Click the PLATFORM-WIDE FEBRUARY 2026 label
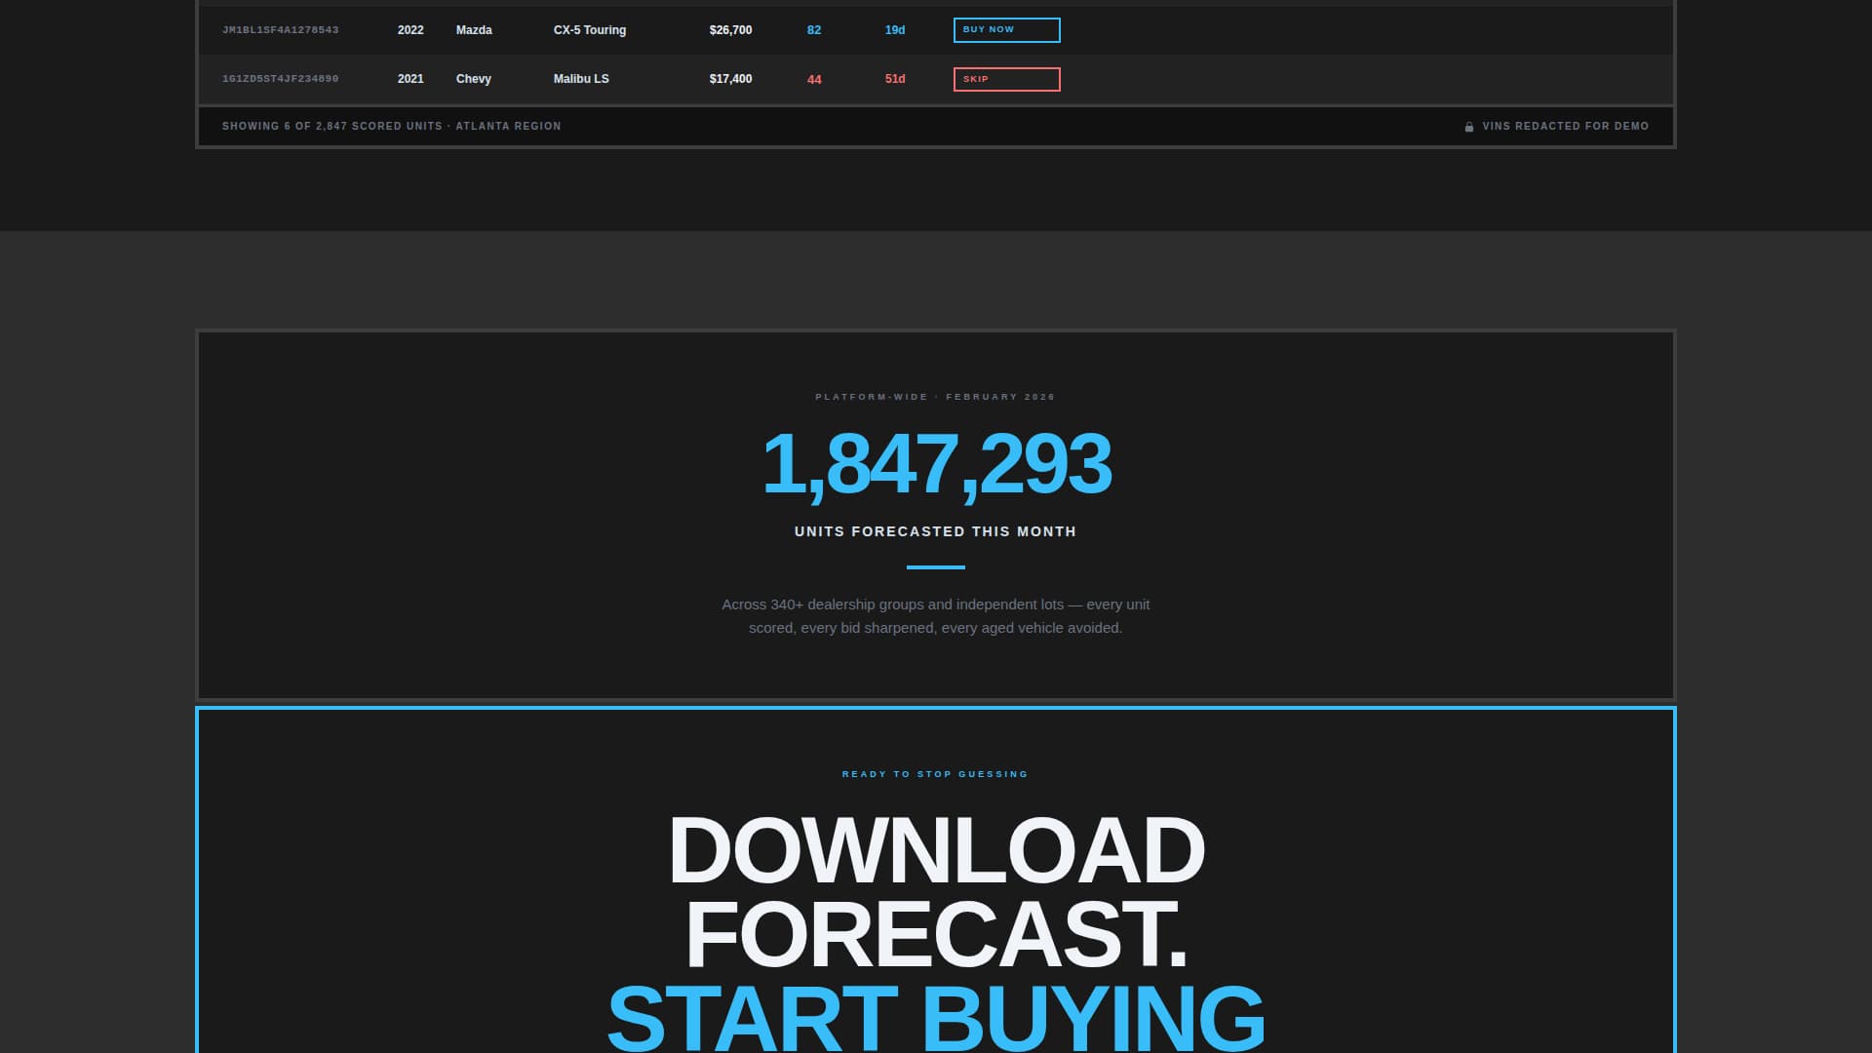Viewport: 1872px width, 1053px height. click(x=935, y=397)
